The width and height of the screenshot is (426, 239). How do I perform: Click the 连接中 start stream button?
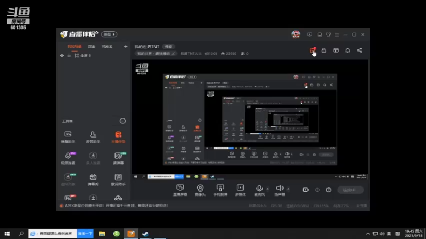click(x=350, y=190)
